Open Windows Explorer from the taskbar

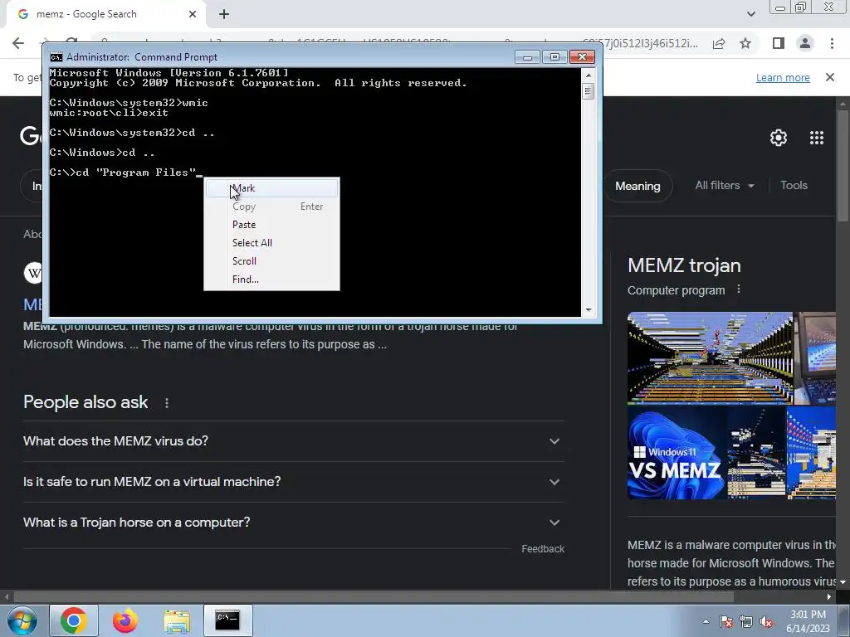click(x=177, y=620)
